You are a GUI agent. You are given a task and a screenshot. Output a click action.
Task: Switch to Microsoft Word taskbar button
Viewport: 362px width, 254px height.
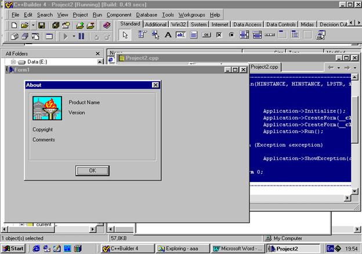pyautogui.click(x=238, y=248)
